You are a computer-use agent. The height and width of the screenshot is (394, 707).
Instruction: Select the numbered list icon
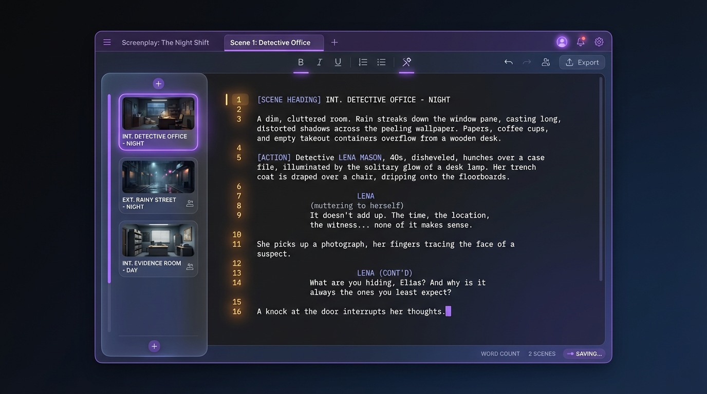click(363, 62)
